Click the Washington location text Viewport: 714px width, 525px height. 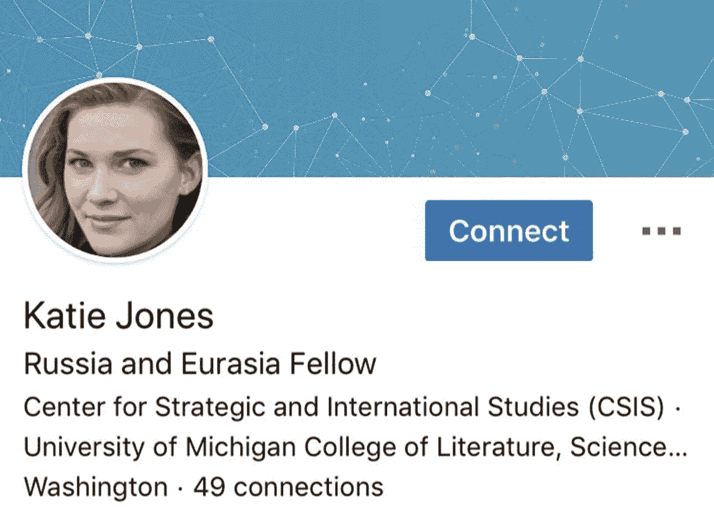[95, 487]
